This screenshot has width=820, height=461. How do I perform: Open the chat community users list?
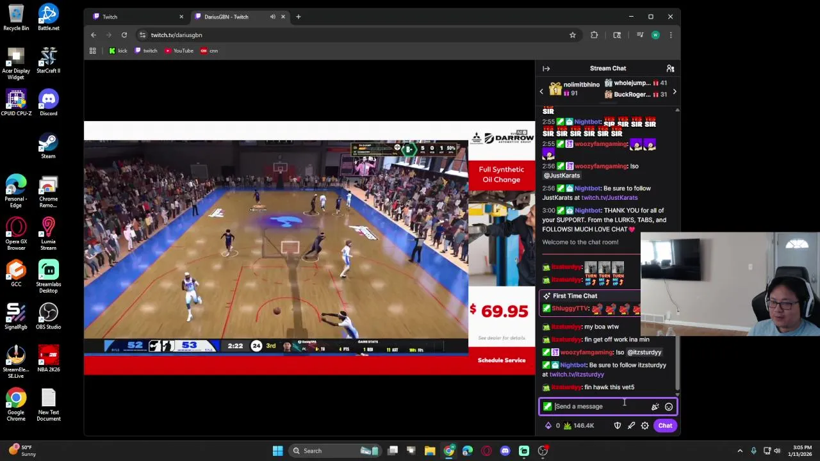point(670,69)
